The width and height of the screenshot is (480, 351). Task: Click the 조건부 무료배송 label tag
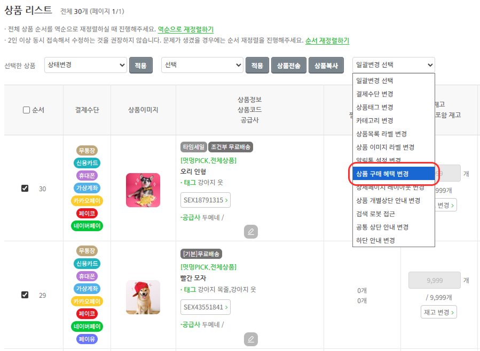[231, 147]
